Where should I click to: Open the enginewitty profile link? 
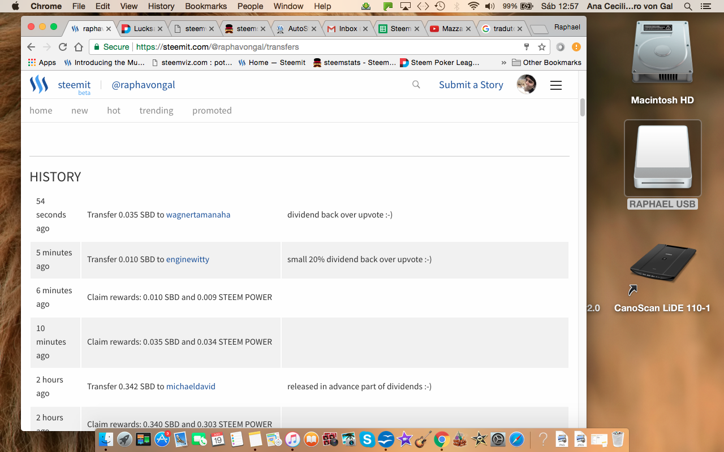coord(188,259)
